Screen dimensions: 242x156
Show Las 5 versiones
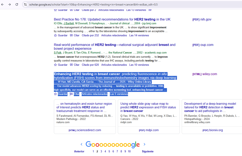pos(119,94)
